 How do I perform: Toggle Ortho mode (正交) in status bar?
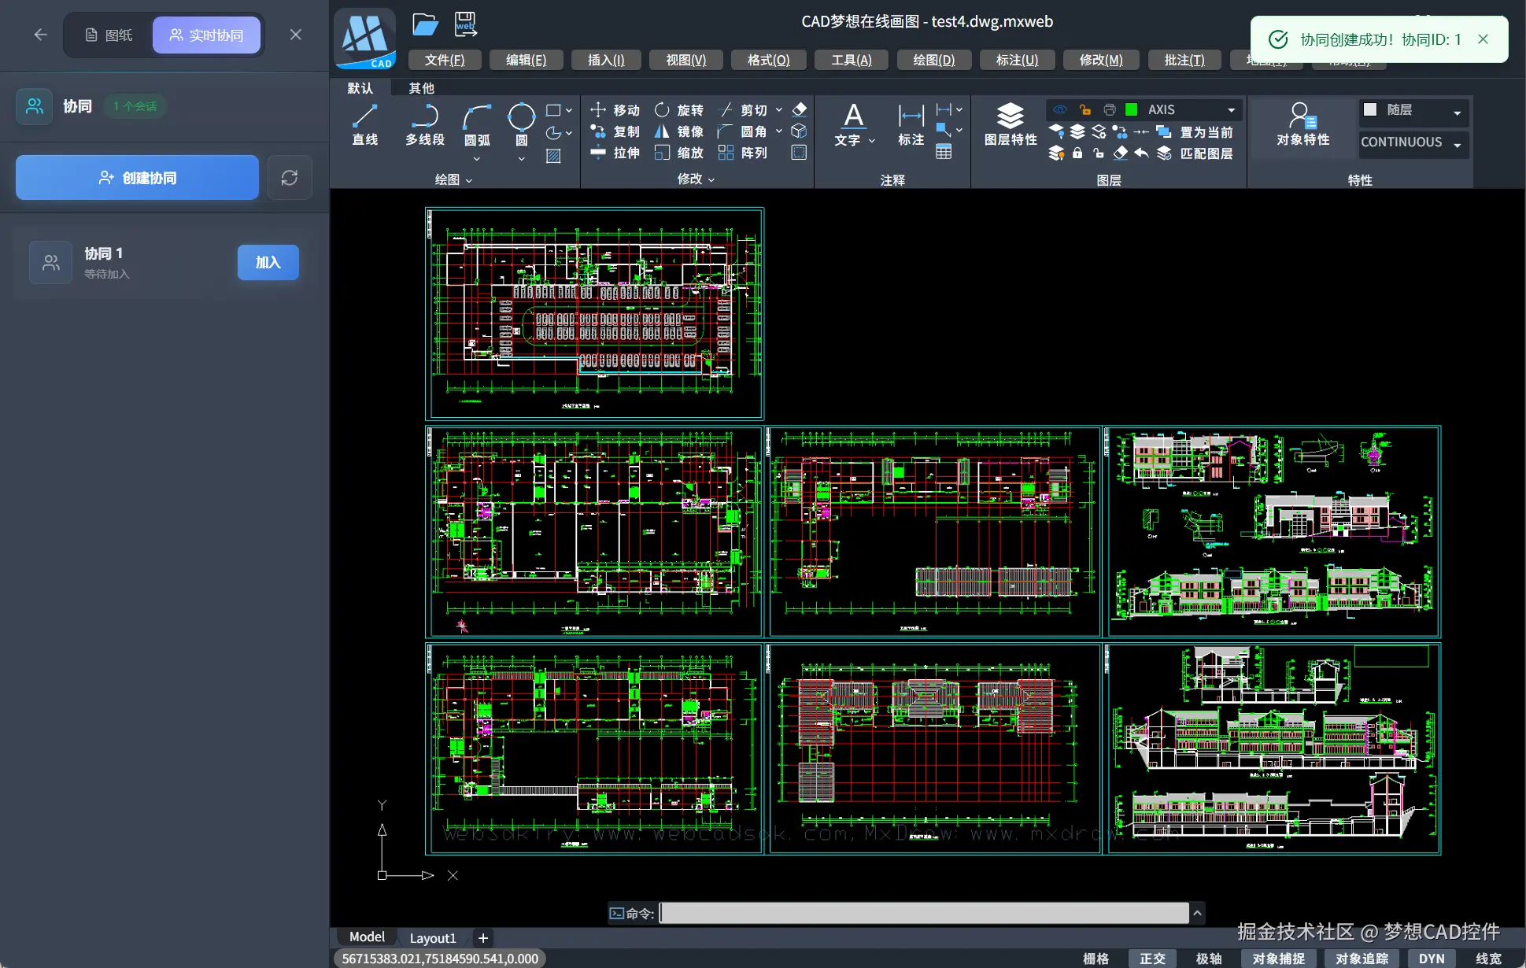click(x=1152, y=958)
